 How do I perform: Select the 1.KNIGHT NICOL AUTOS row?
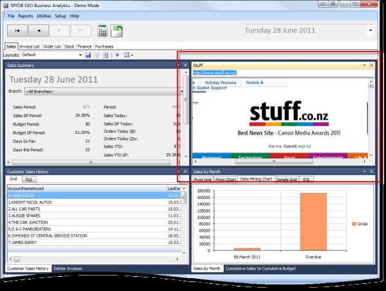click(x=94, y=202)
